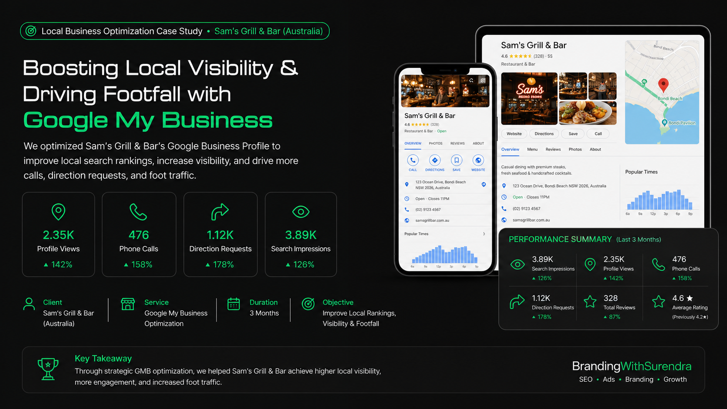
Task: Click the Save button on the tablet
Action: pyautogui.click(x=573, y=134)
